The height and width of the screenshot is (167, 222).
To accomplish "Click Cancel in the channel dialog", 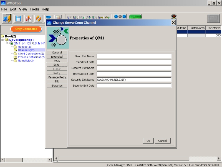I will pos(163,141).
